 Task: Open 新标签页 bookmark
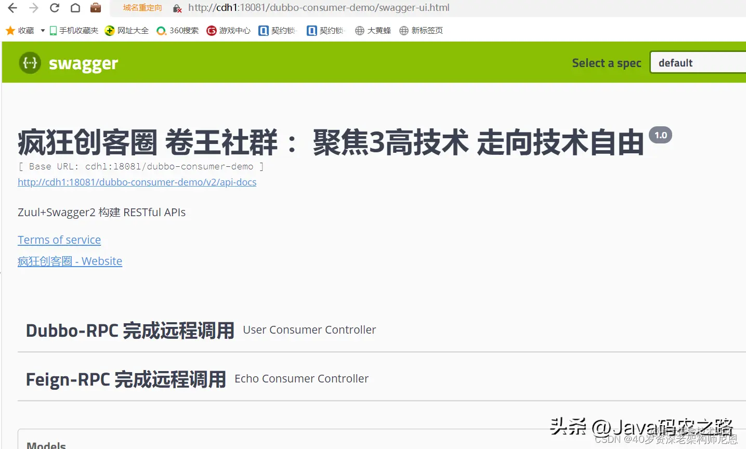421,31
